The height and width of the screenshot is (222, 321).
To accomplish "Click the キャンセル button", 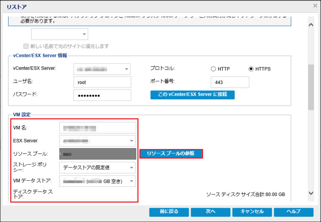I will [252, 212].
